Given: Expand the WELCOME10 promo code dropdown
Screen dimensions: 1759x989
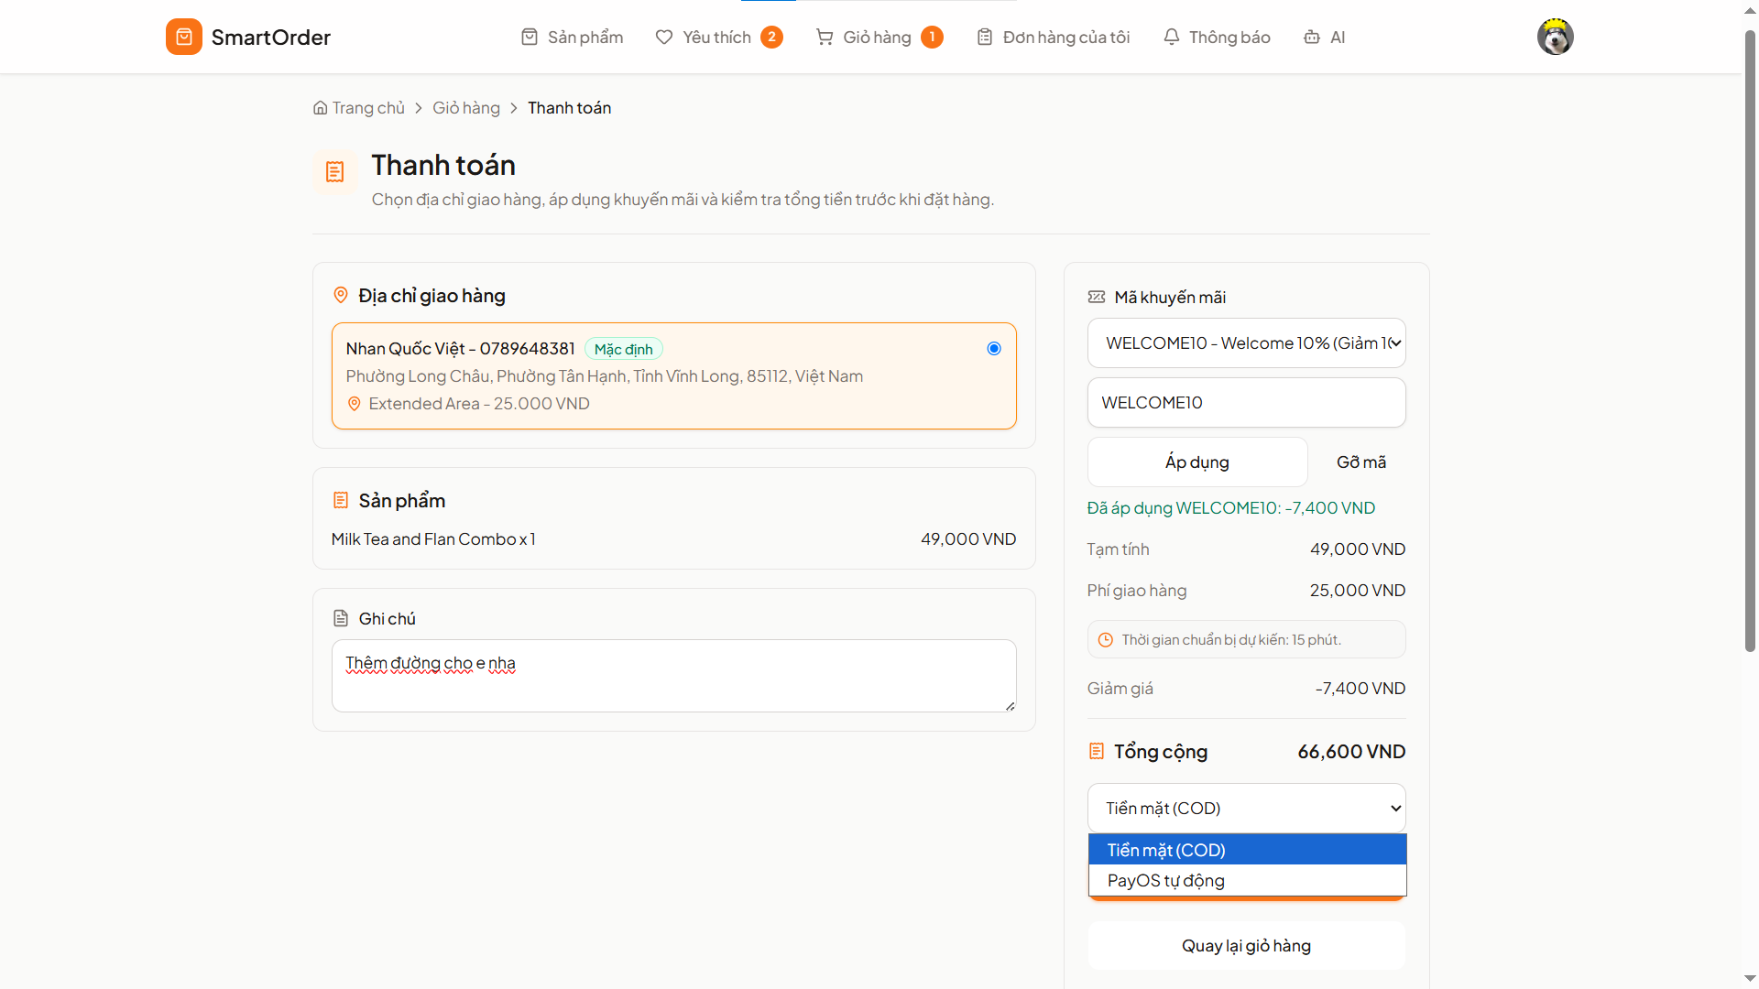Looking at the screenshot, I should [x=1246, y=342].
